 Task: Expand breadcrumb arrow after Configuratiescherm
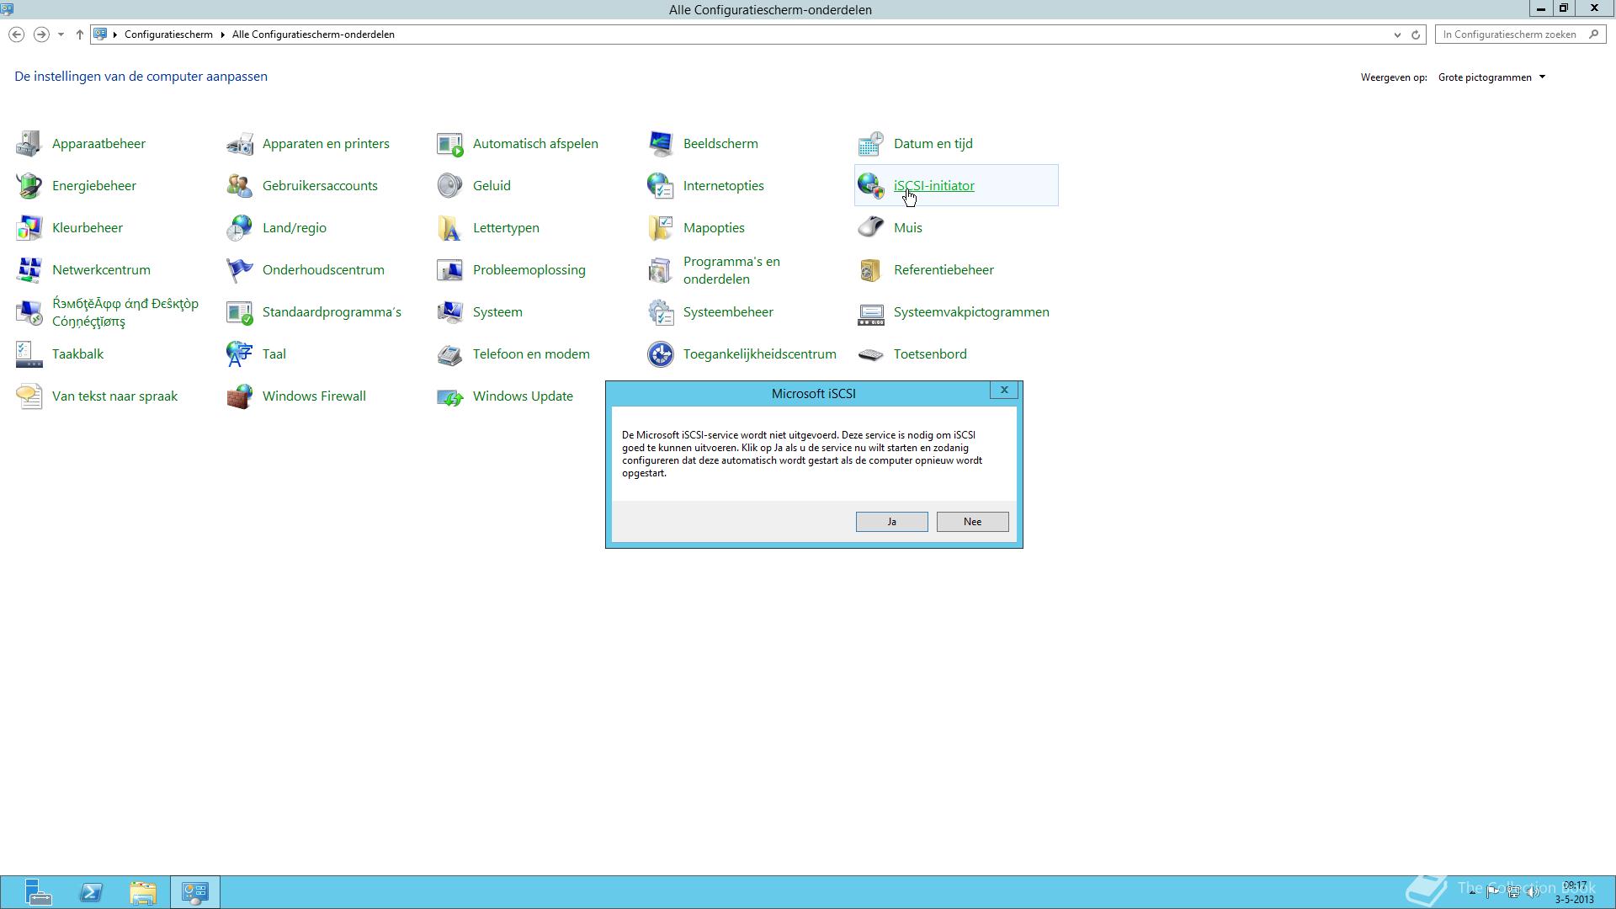coord(223,35)
